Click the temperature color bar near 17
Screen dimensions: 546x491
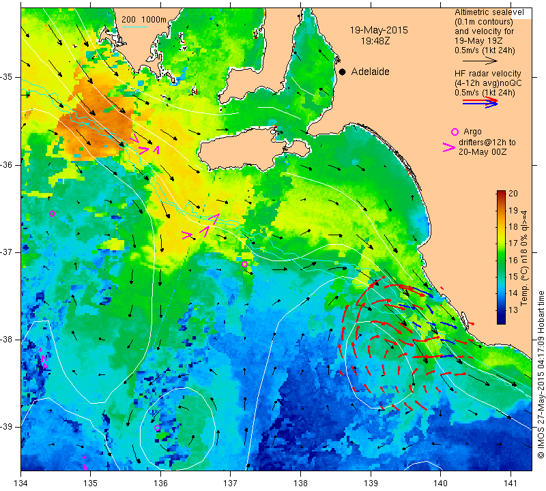click(501, 243)
